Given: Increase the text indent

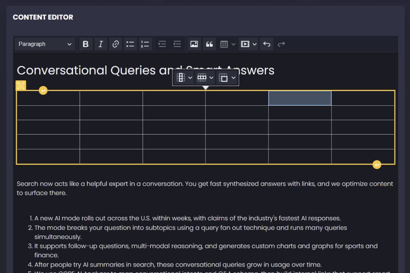Looking at the screenshot, I should coord(162,44).
